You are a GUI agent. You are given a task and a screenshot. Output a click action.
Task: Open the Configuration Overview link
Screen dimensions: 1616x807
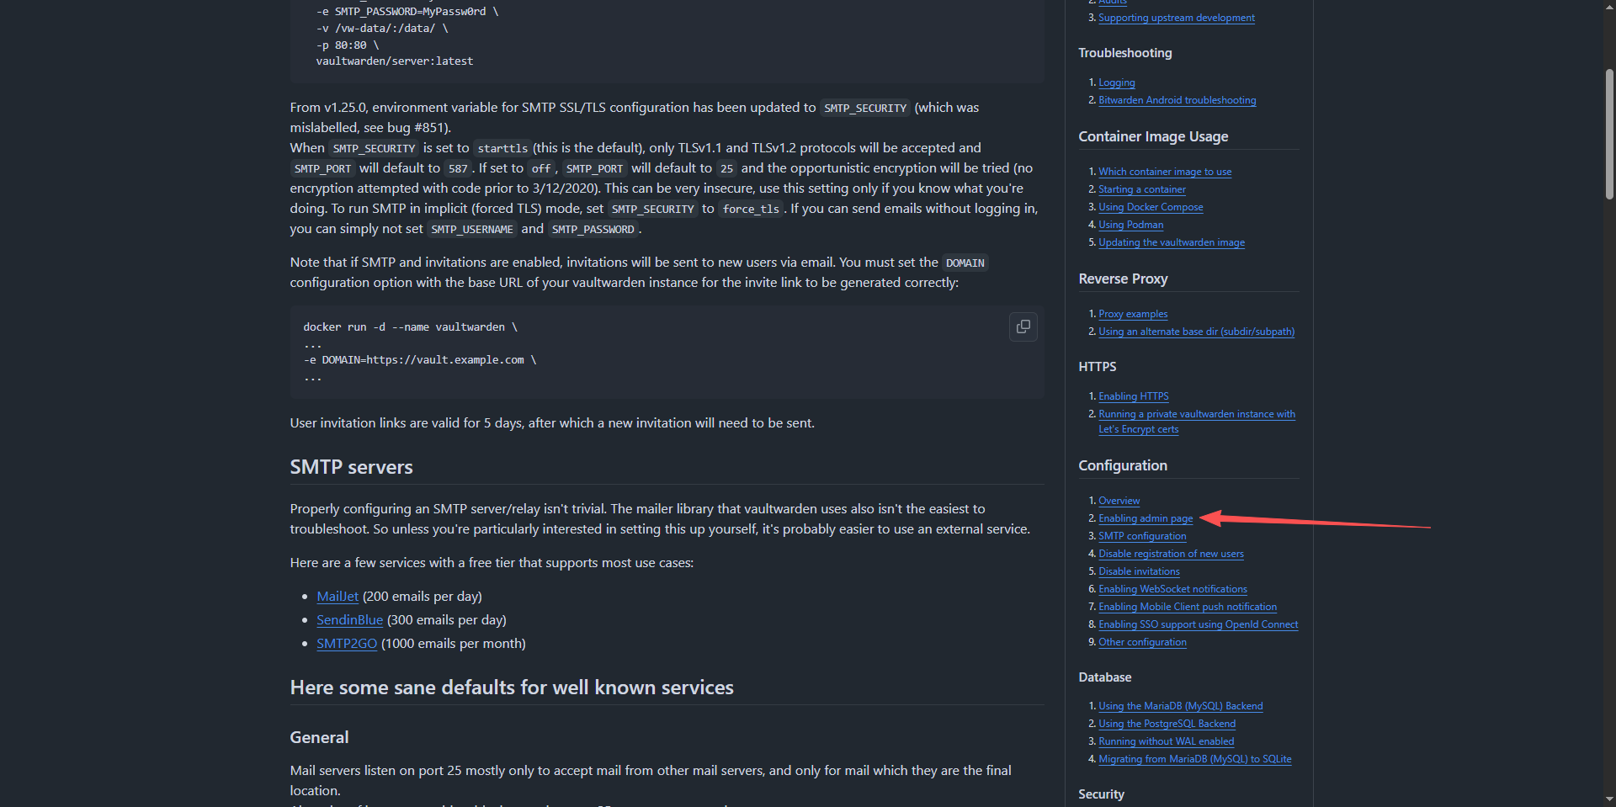[x=1119, y=501]
